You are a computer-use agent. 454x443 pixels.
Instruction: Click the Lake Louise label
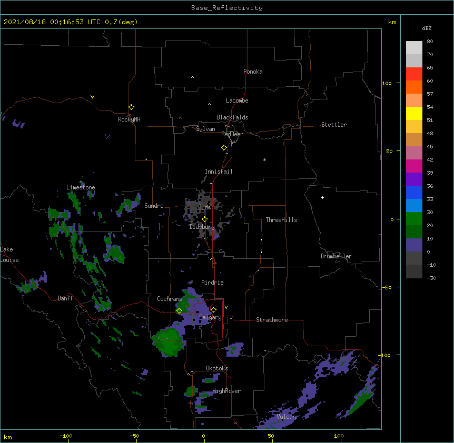pyautogui.click(x=9, y=255)
